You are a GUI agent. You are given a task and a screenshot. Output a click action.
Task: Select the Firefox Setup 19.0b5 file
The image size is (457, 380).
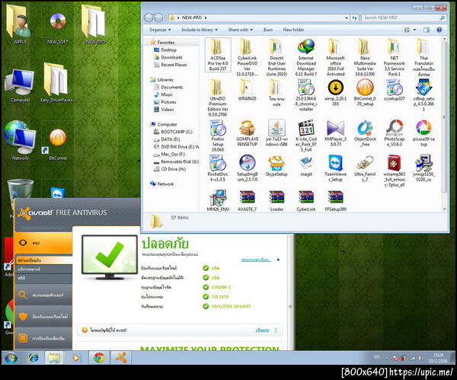[x=218, y=136]
